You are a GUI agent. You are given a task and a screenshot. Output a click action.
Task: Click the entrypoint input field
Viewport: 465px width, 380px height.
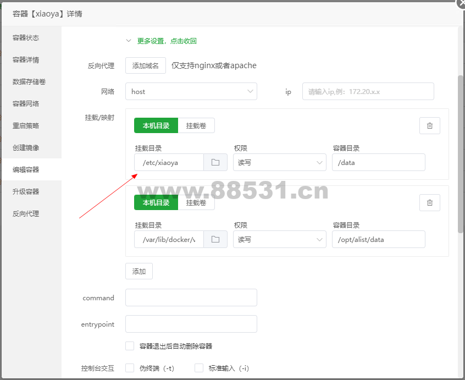[x=191, y=324]
